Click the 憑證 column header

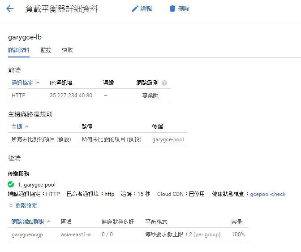pos(109,83)
